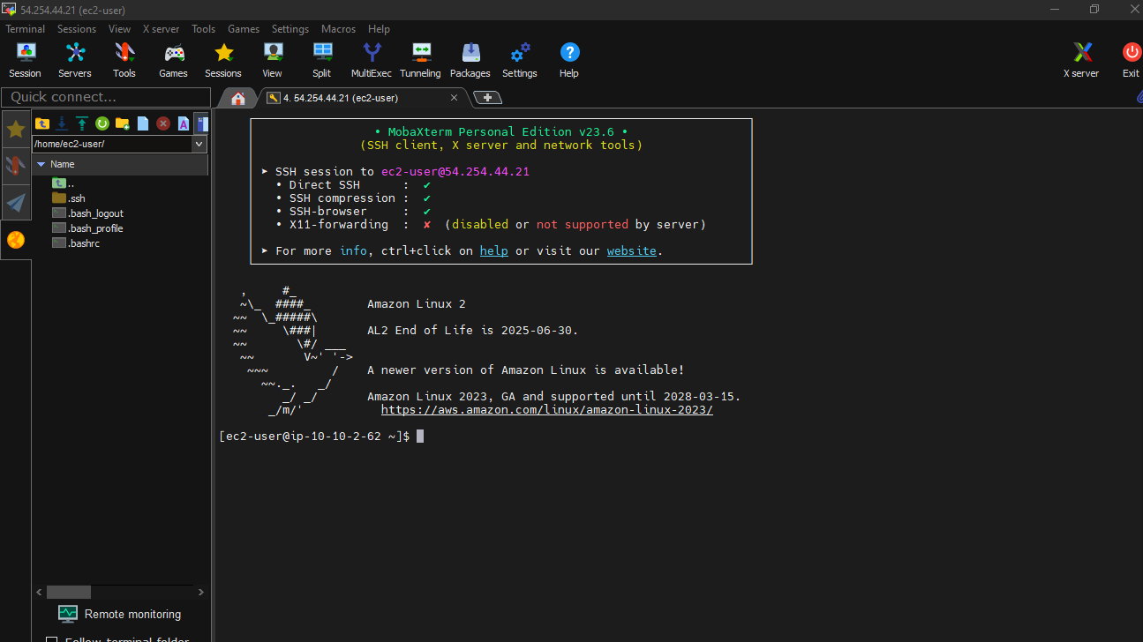This screenshot has width=1143, height=642.
Task: Open the Help menu in menu bar
Action: tap(379, 29)
